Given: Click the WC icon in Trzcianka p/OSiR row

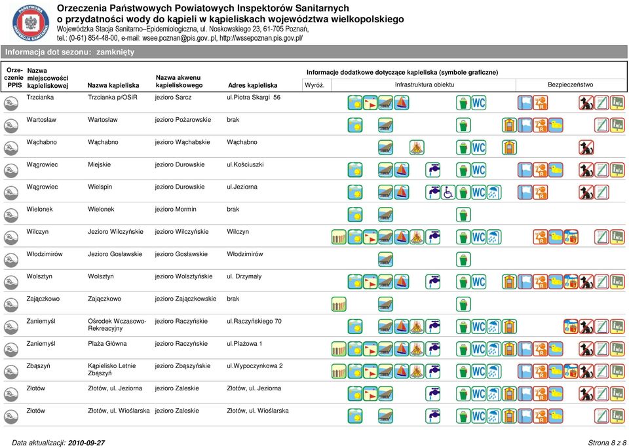Looking at the screenshot, I should 478,103.
